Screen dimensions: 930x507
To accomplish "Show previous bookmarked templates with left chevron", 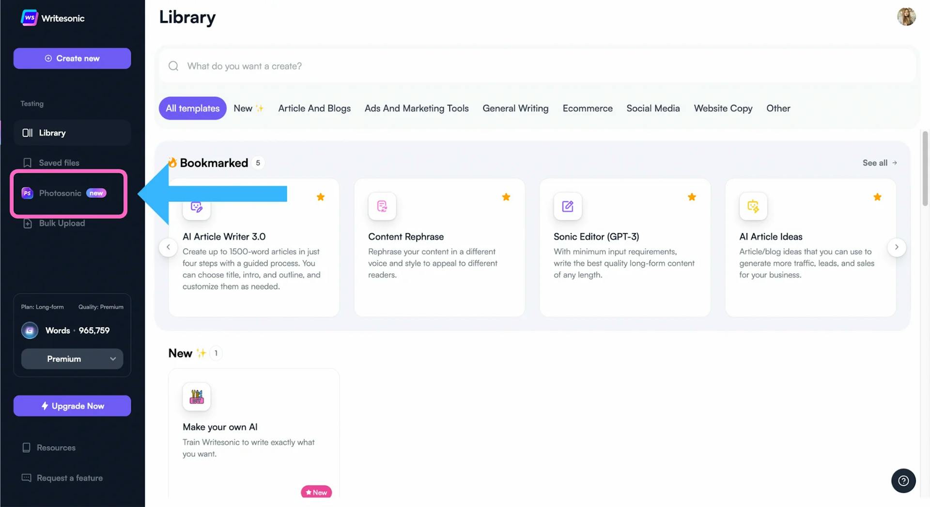I will (x=168, y=247).
